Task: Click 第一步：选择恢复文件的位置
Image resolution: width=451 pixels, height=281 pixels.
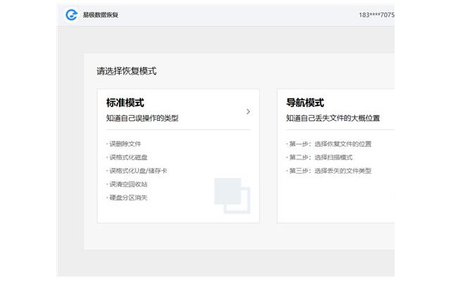Action: tap(330, 143)
